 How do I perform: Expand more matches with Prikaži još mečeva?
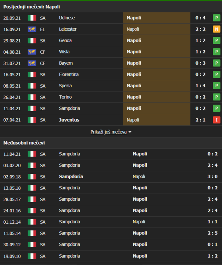tap(108, 132)
